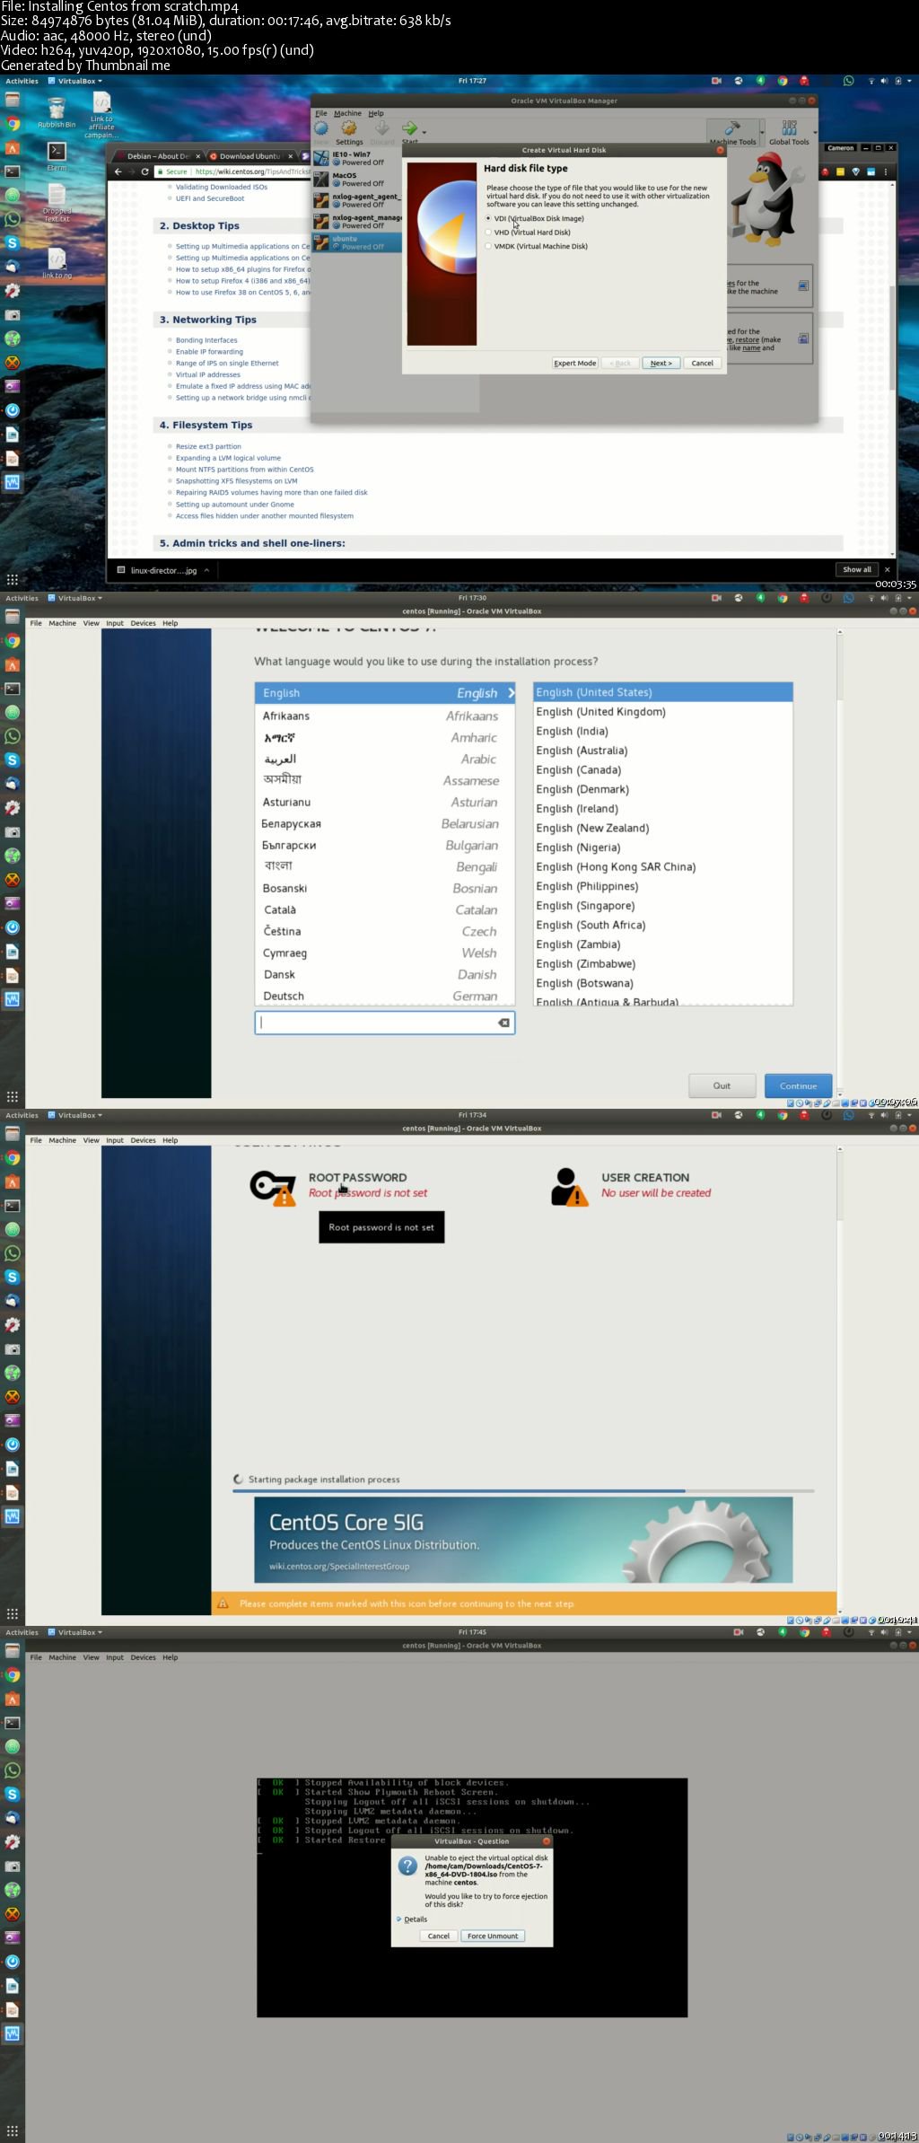This screenshot has width=919, height=2143.
Task: Click Chrome dock icon in the language selection frame
Action: 13,641
